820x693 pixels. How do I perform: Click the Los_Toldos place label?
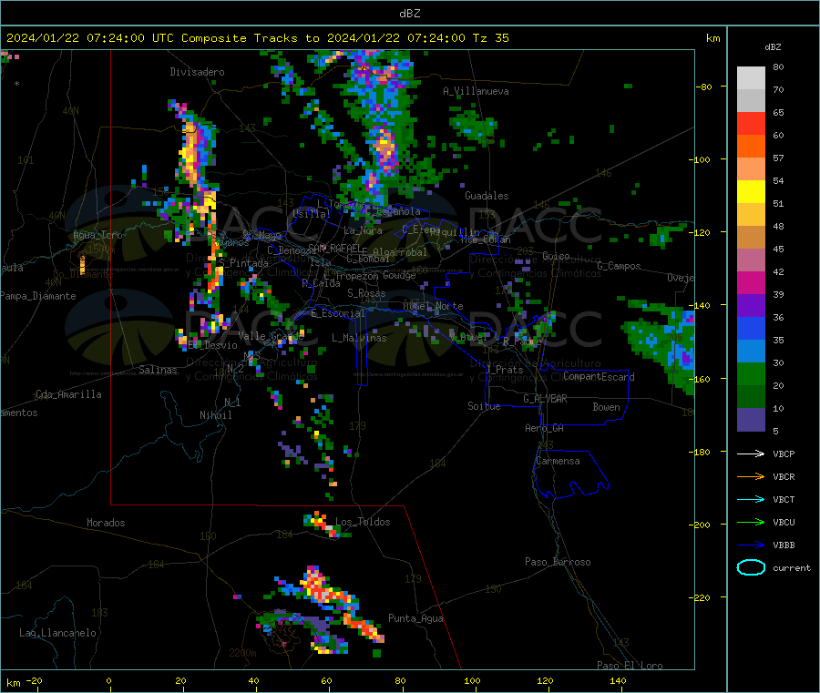point(363,522)
